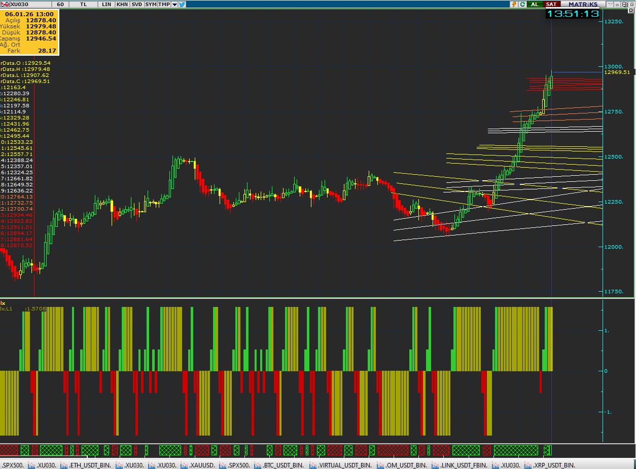Click the Açılış value 12878.40
The width and height of the screenshot is (636, 469).
click(41, 20)
